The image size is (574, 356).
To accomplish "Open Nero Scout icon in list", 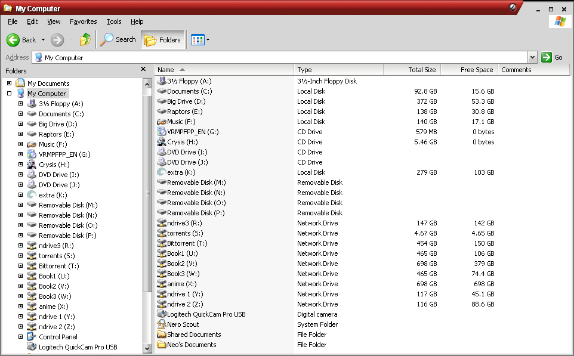I will (162, 324).
